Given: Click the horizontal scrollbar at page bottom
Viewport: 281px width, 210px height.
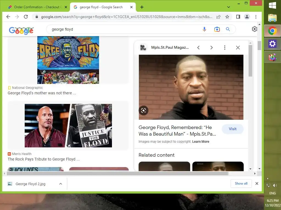Looking at the screenshot, I should click(x=118, y=173).
